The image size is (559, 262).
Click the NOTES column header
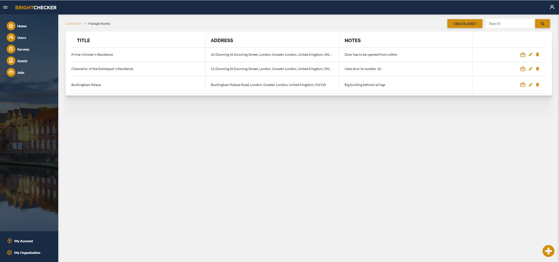352,40
